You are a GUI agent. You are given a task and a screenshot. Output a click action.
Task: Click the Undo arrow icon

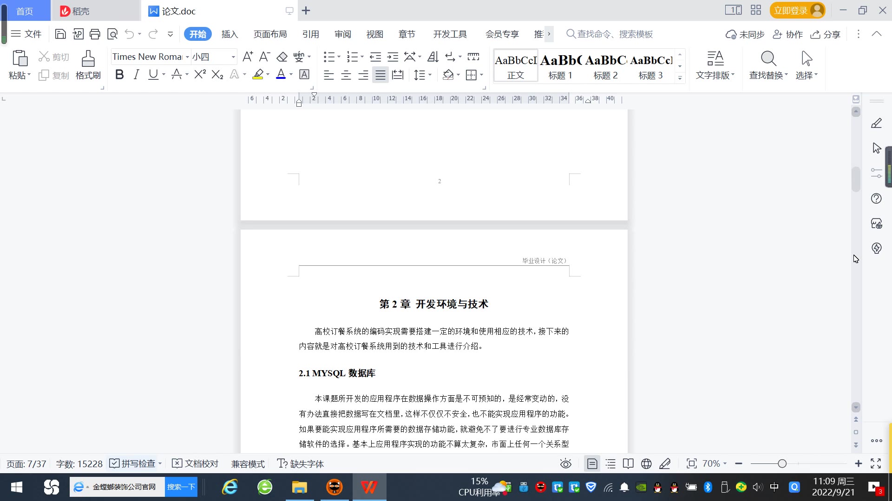click(x=130, y=34)
